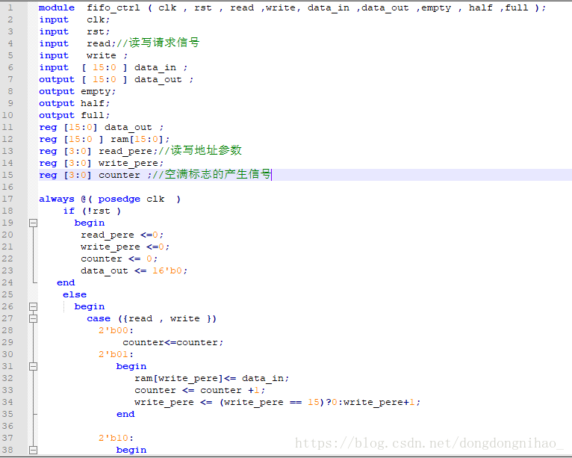Click the module name fifo_ctrl
The image size is (572, 458).
[x=113, y=8]
